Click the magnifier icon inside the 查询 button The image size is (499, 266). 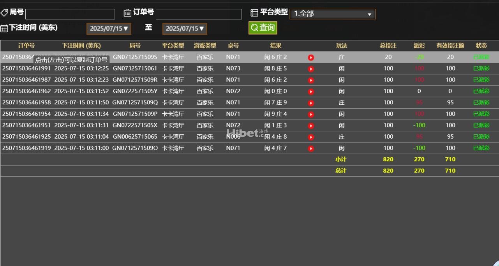click(254, 28)
